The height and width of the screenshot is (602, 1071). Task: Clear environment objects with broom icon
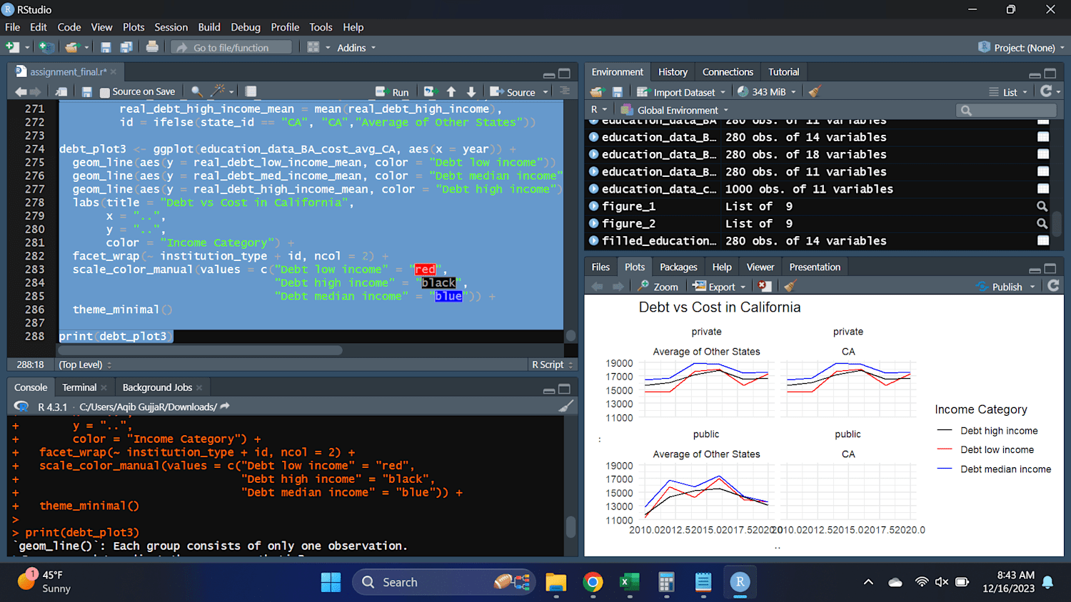815,91
